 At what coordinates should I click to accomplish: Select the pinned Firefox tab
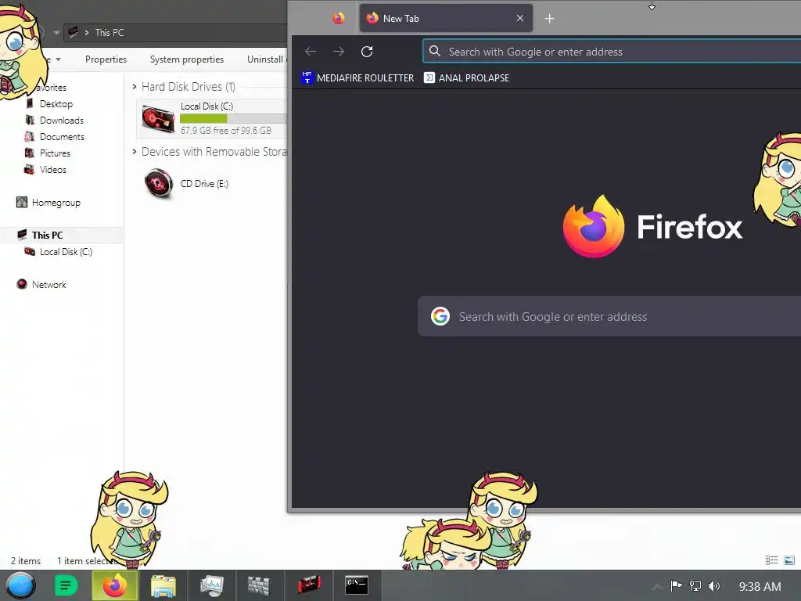click(x=338, y=19)
